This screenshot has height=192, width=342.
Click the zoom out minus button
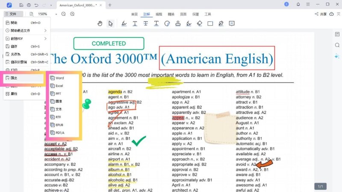(x=63, y=14)
